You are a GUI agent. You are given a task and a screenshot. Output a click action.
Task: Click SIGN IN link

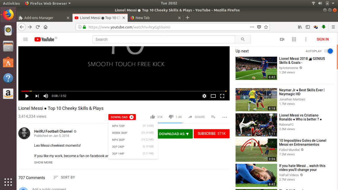[323, 39]
